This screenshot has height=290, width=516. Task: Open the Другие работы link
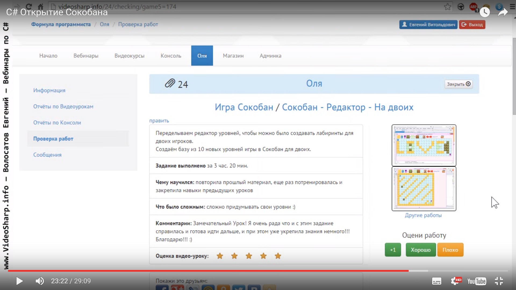coord(423,215)
